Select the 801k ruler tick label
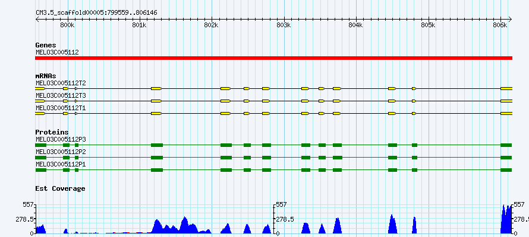Screen dimensions: 529x237 pyautogui.click(x=140, y=25)
